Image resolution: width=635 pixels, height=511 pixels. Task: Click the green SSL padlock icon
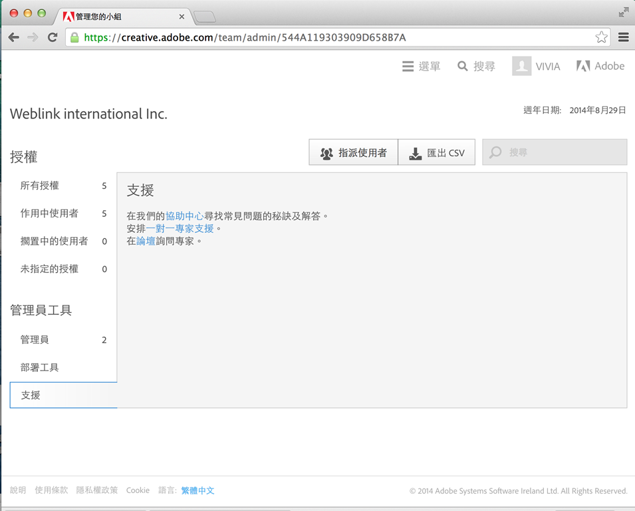[x=74, y=38]
